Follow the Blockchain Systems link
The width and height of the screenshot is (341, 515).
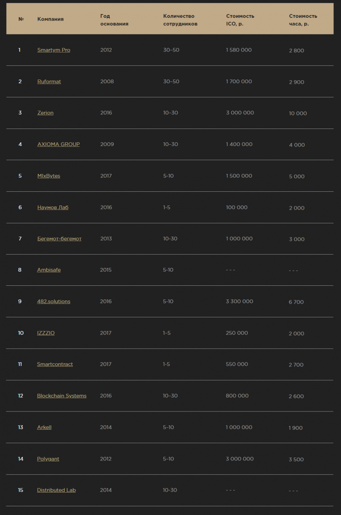pyautogui.click(x=62, y=396)
